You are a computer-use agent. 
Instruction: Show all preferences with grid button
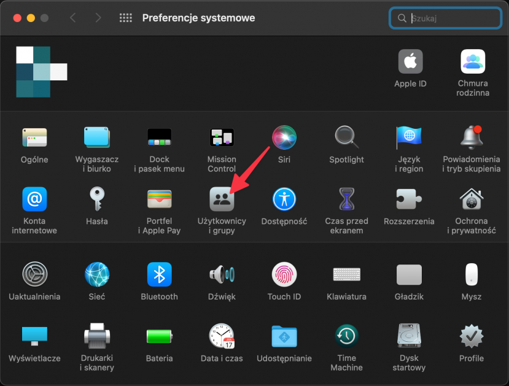click(126, 18)
